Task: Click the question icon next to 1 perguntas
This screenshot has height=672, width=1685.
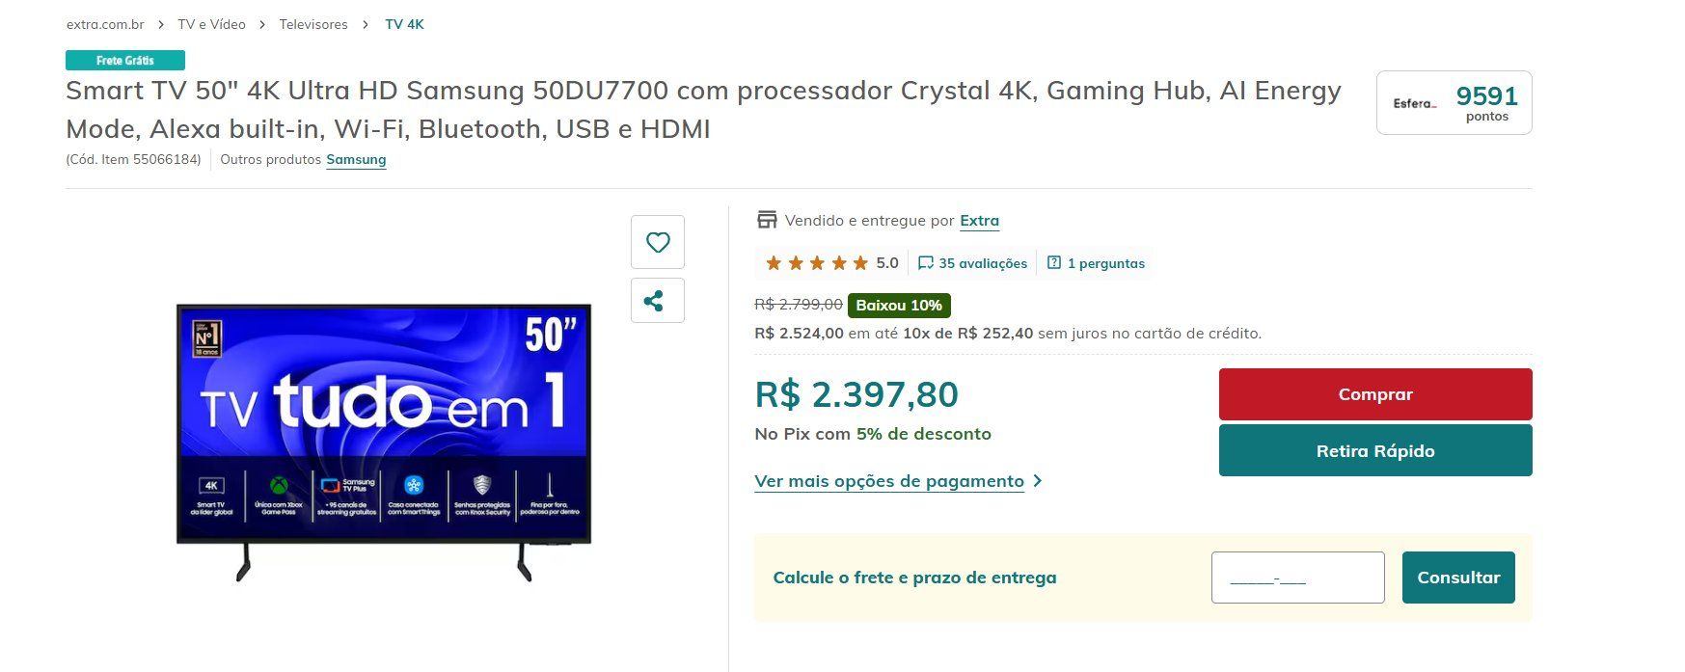Action: click(1054, 263)
